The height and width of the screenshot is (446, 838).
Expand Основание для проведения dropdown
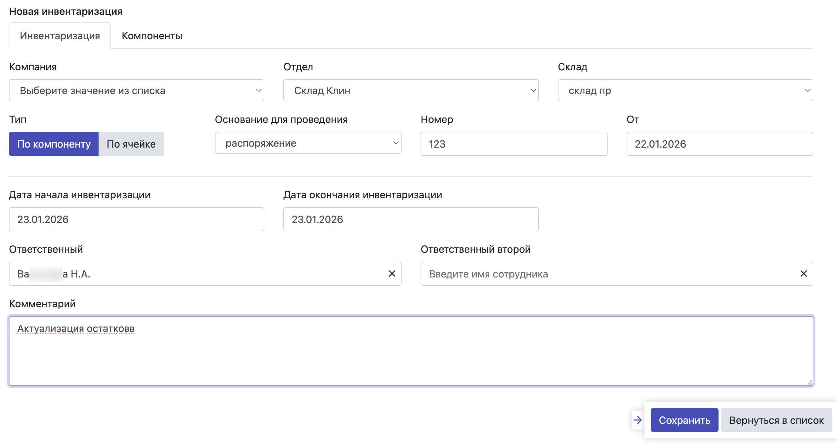pyautogui.click(x=308, y=143)
